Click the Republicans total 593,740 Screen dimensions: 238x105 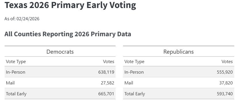[225, 94]
